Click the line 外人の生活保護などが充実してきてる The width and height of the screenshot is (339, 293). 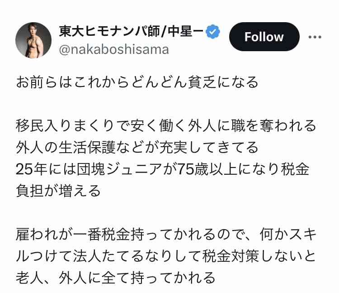137,148
